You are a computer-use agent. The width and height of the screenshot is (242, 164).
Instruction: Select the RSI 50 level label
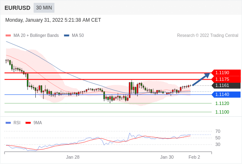tap(218, 138)
